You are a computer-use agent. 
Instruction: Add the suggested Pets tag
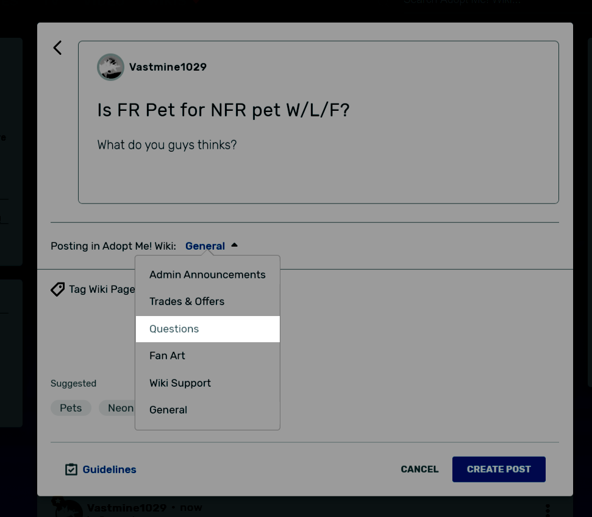tap(71, 408)
